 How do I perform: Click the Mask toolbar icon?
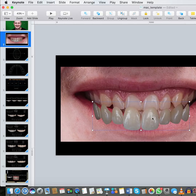[x=134, y=14]
